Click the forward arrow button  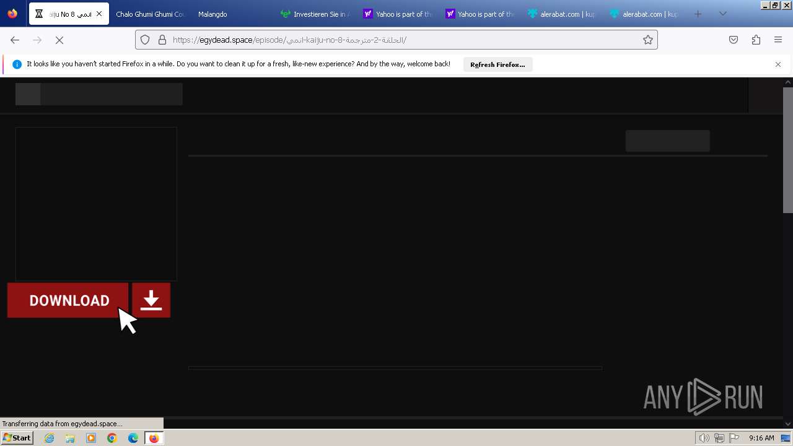(x=37, y=40)
